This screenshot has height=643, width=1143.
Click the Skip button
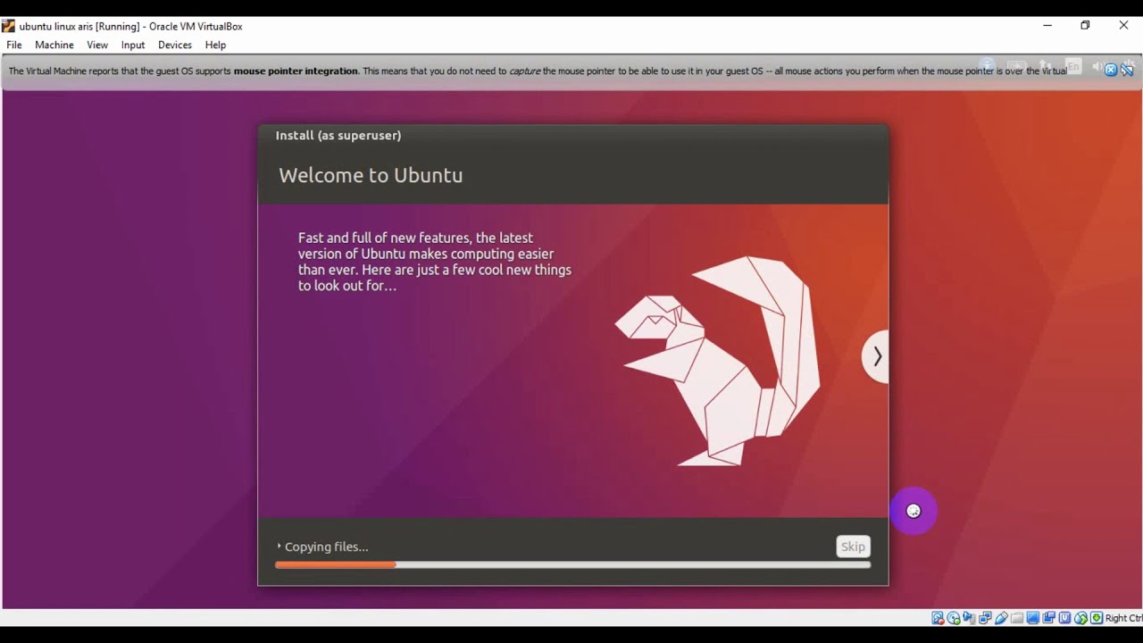coord(853,547)
